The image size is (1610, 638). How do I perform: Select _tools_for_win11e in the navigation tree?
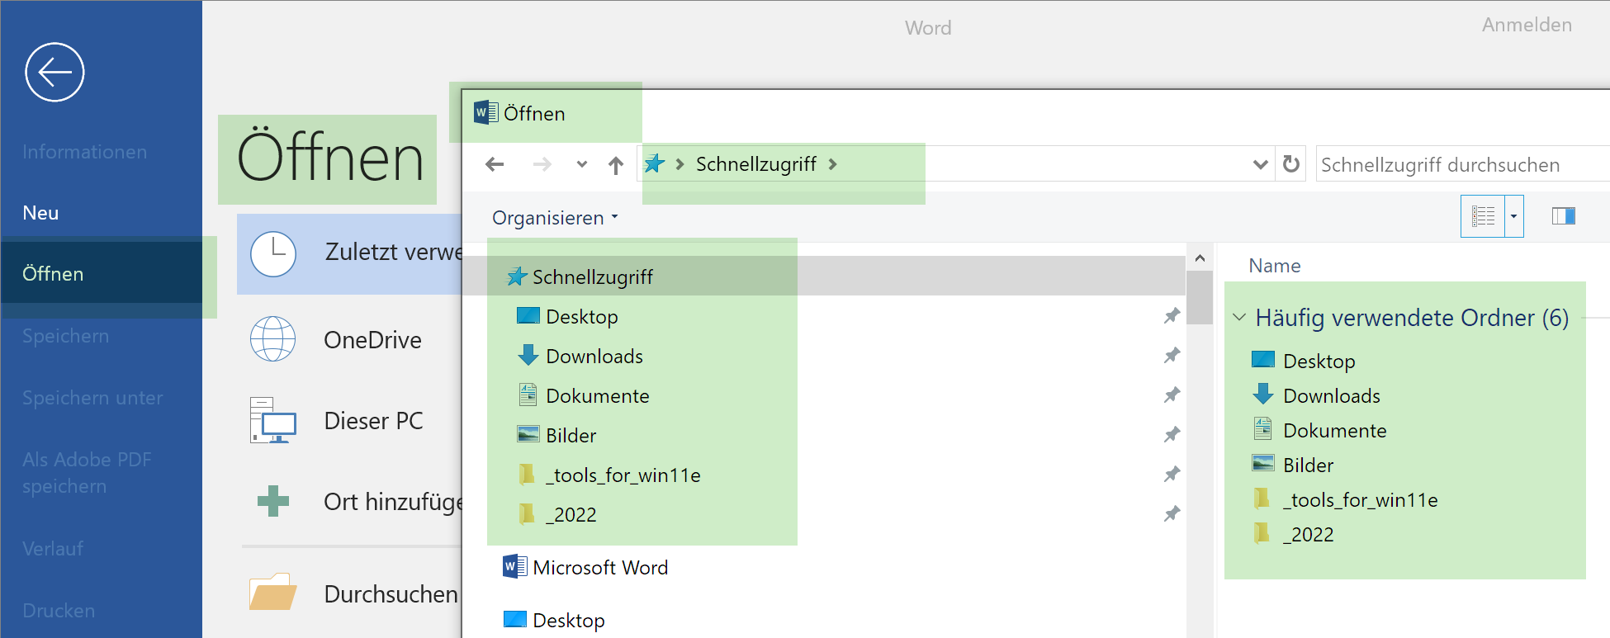click(x=623, y=475)
